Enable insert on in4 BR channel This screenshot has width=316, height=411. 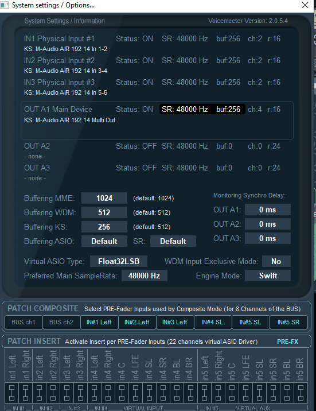tap(190, 393)
